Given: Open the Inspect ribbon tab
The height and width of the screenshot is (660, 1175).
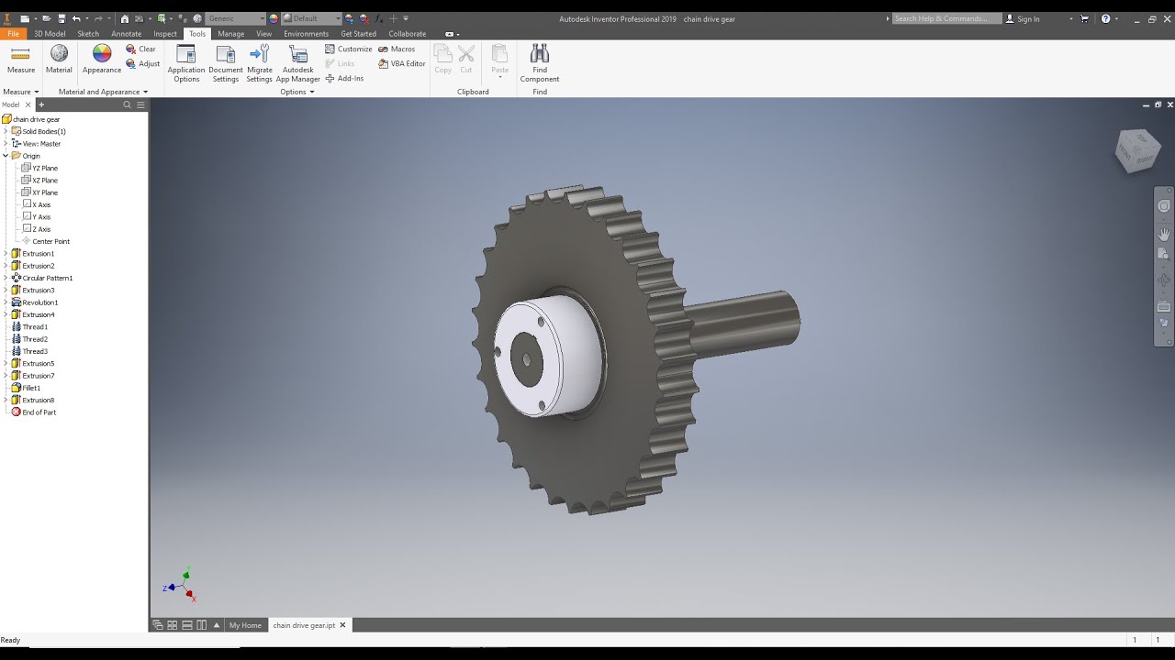Looking at the screenshot, I should point(165,34).
